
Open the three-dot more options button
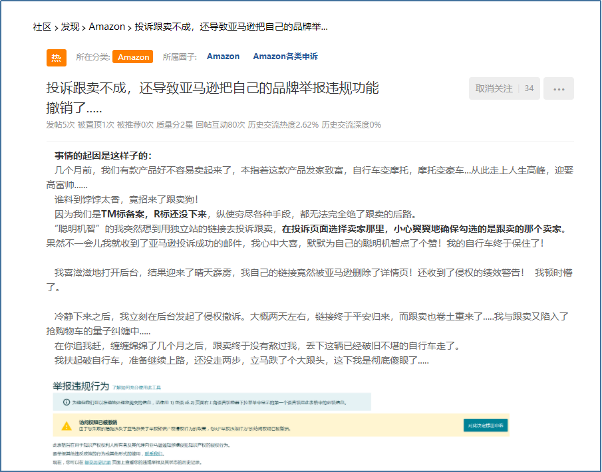pyautogui.click(x=558, y=88)
